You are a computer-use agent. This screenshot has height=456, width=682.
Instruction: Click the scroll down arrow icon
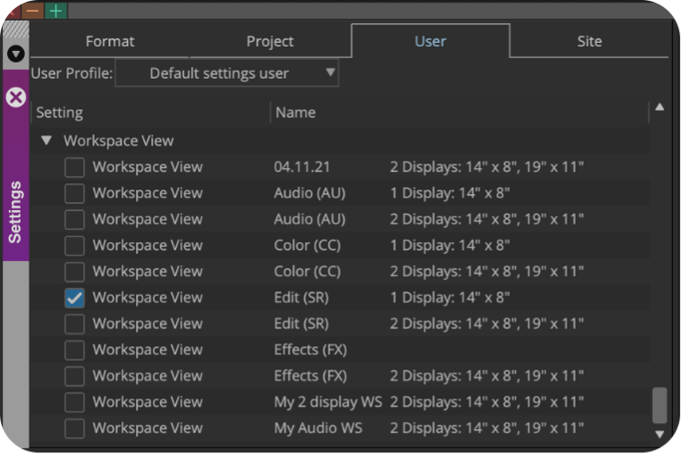pyautogui.click(x=660, y=435)
